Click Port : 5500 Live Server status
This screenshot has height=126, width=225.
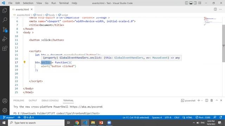click(x=203, y=118)
